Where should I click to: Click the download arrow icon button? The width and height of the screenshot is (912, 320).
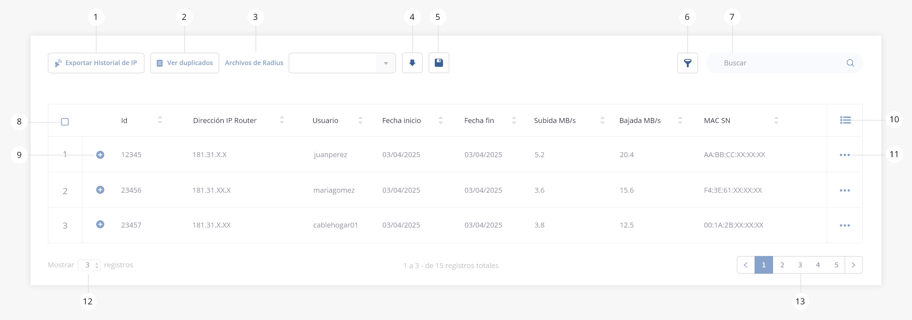[412, 63]
